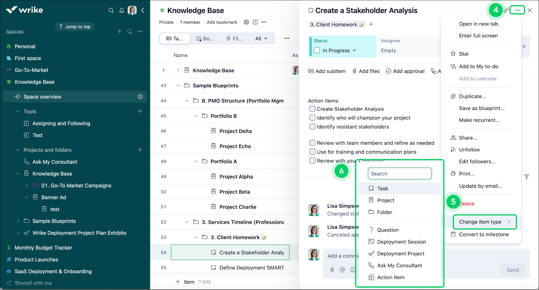Click Jump to top button
Viewport: 539px width, 290px height.
(x=75, y=27)
